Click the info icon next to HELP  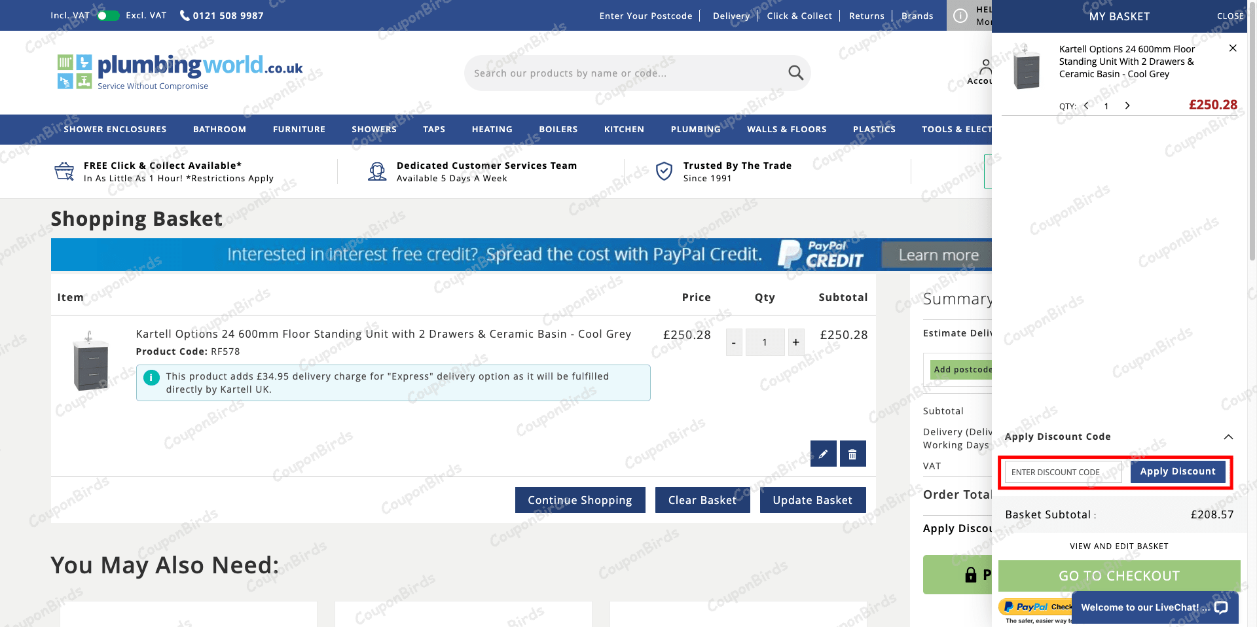pos(960,15)
